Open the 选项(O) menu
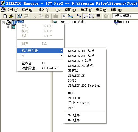The width and height of the screenshot is (138, 132). 87,10
